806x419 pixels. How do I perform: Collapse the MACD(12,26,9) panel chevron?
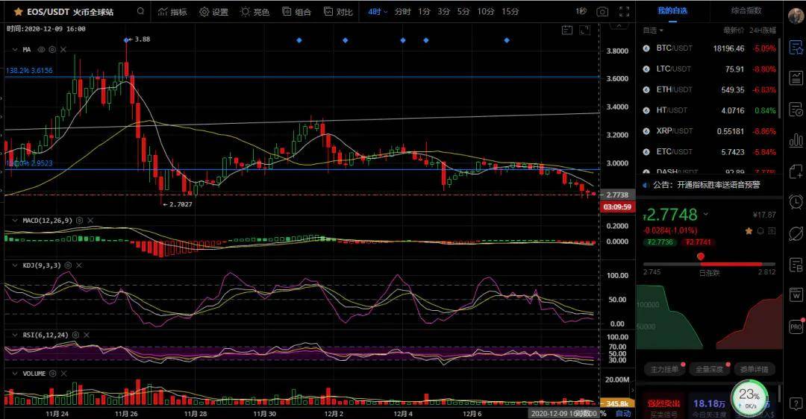[x=15, y=221]
